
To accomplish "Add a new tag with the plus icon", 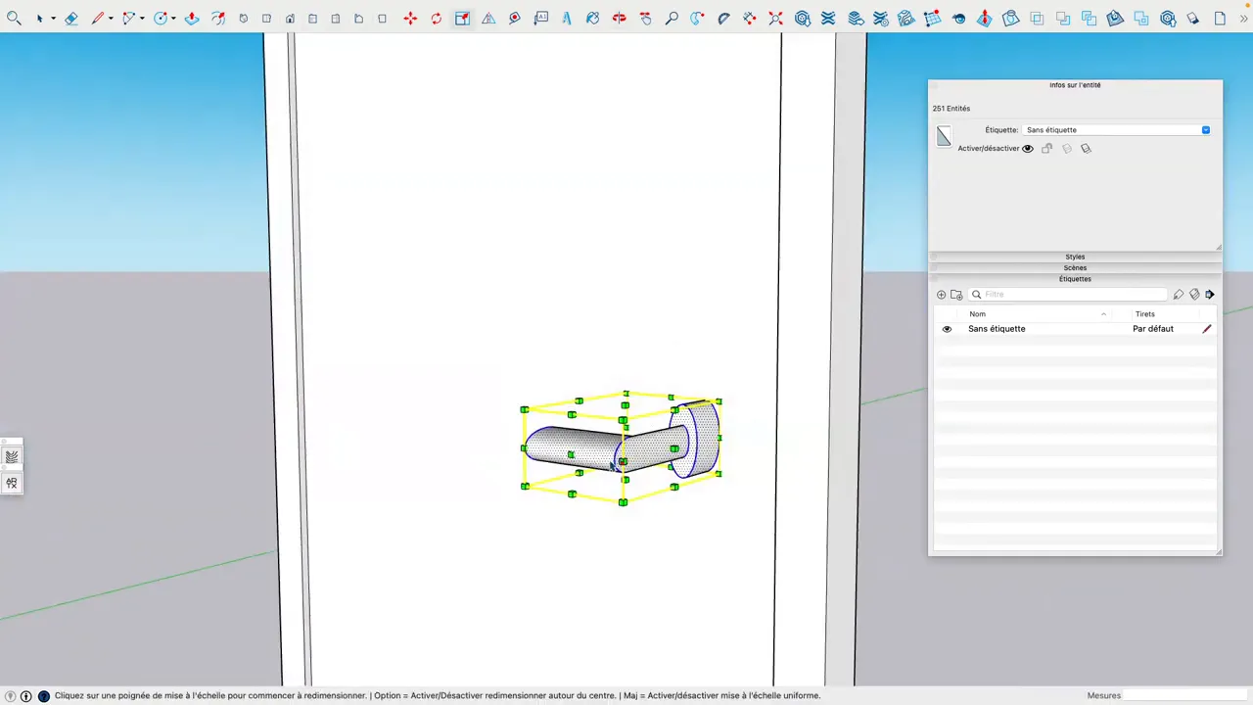I will pyautogui.click(x=941, y=294).
